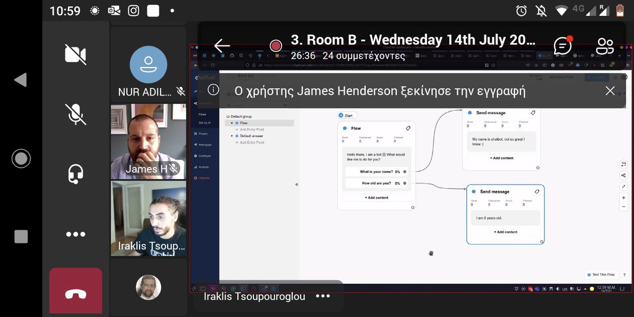The width and height of the screenshot is (634, 317).
Task: Tap Android recents square navigation button
Action: (x=21, y=236)
